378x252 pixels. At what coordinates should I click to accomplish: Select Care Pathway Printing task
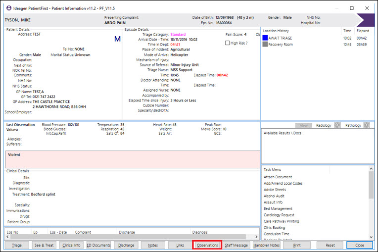point(282,221)
